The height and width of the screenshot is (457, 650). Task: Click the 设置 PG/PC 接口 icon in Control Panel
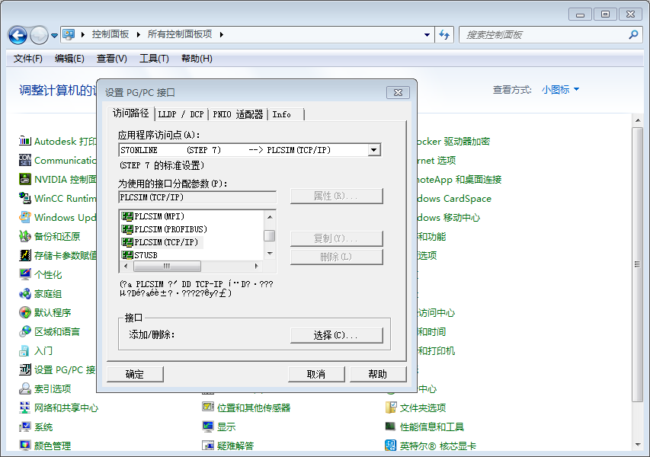[25, 369]
